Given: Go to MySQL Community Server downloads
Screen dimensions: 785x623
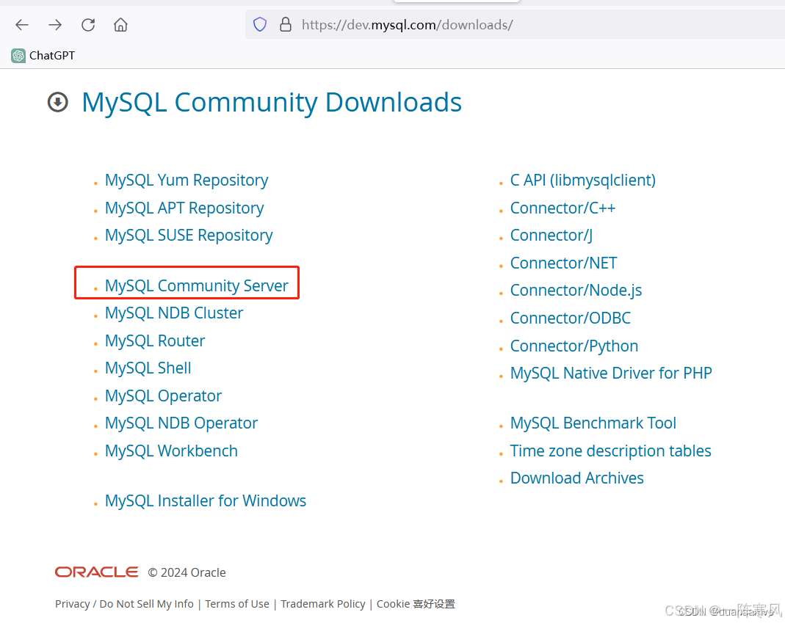Looking at the screenshot, I should (196, 285).
